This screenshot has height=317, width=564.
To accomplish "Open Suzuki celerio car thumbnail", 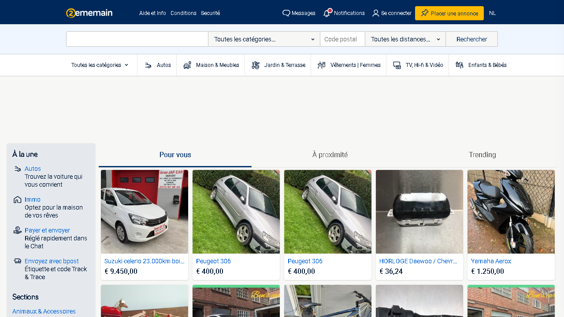I will (x=145, y=212).
